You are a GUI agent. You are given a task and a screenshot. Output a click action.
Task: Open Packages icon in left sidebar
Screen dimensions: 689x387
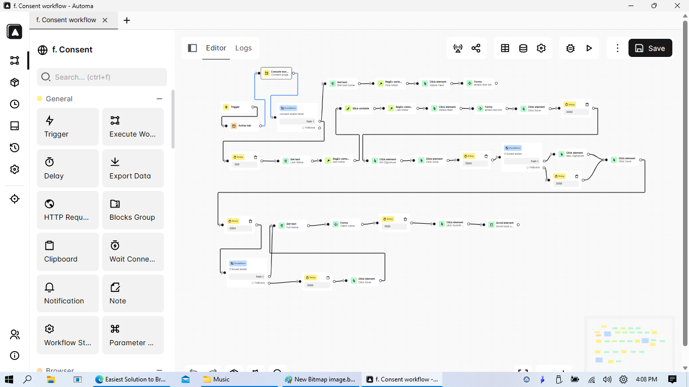[15, 82]
